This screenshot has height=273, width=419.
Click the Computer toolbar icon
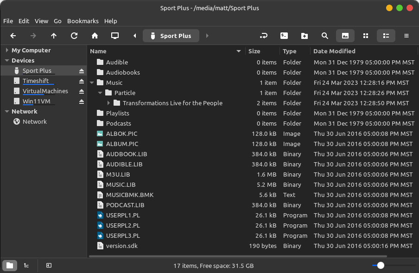(x=115, y=36)
